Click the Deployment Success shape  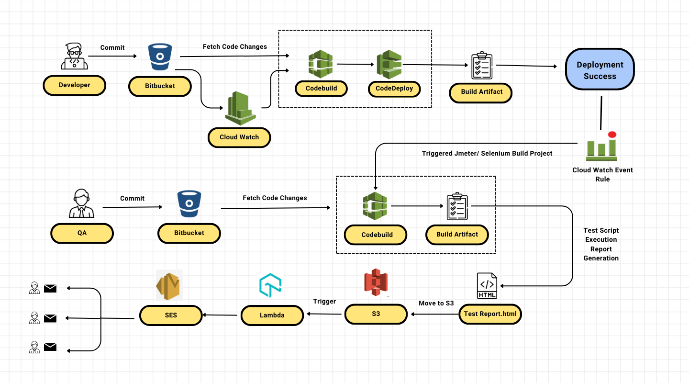(x=600, y=69)
